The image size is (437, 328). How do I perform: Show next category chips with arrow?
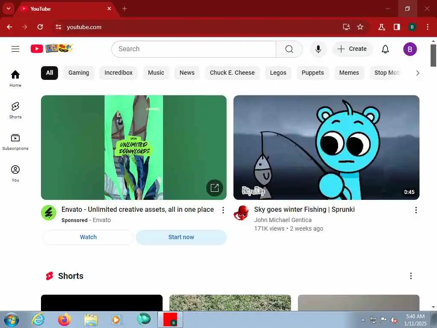(417, 73)
